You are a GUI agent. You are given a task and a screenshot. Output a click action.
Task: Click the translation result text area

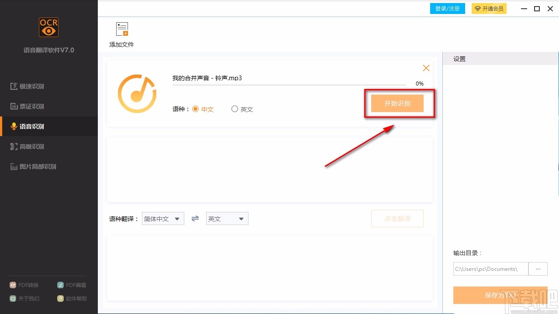[270, 268]
